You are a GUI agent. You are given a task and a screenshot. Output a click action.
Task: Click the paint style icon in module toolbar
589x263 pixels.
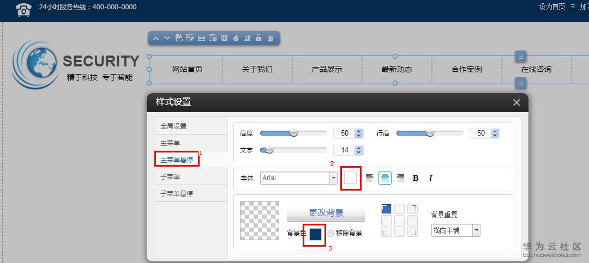tap(236, 38)
